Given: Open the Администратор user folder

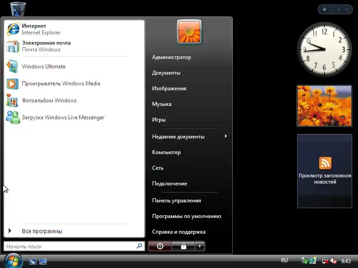Looking at the screenshot, I should click(171, 57).
